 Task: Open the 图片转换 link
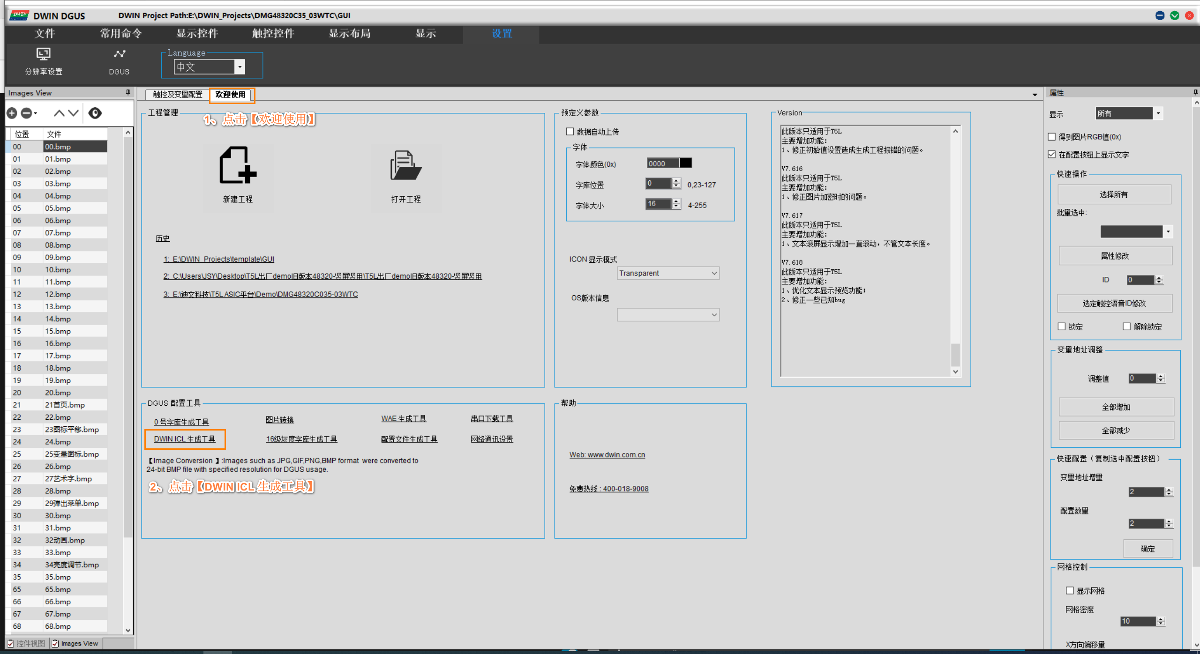(x=280, y=420)
